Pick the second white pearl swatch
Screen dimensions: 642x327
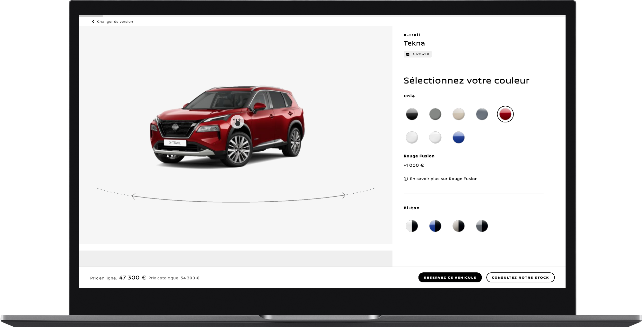435,137
